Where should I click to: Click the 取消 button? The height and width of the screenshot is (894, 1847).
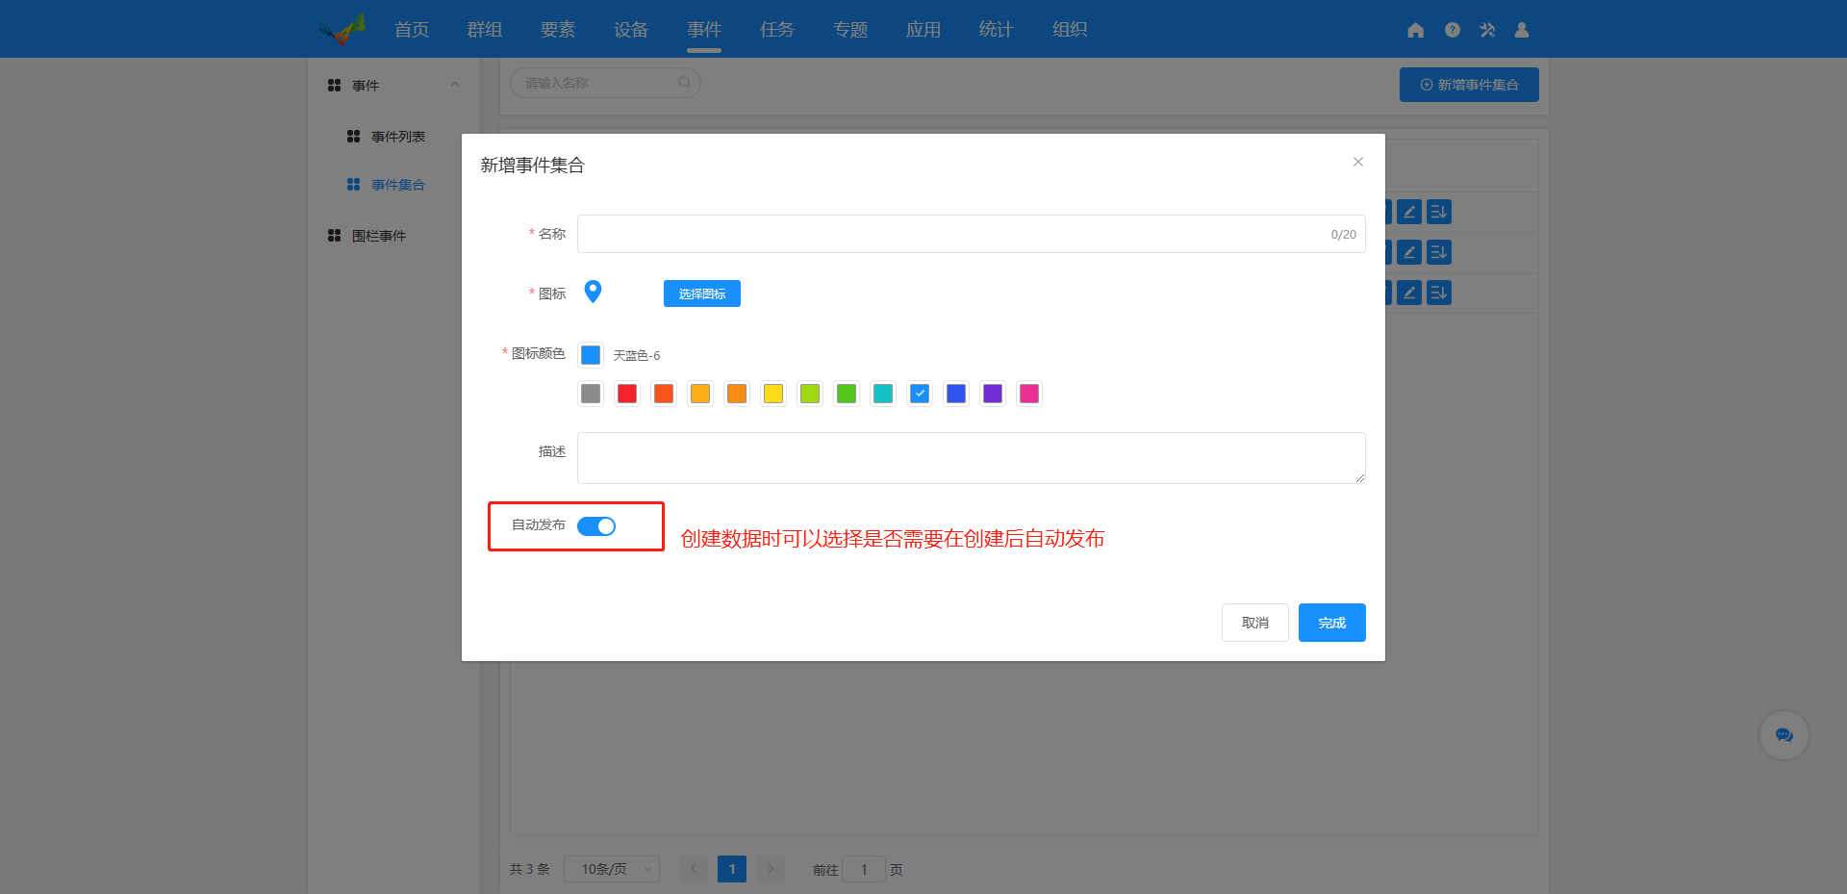pyautogui.click(x=1255, y=623)
